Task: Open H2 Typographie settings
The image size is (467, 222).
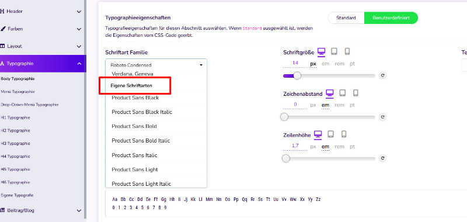Action: coord(16,130)
